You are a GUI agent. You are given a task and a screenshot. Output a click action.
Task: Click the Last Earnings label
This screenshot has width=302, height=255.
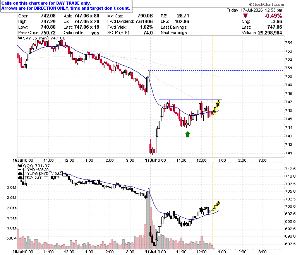[174, 27]
